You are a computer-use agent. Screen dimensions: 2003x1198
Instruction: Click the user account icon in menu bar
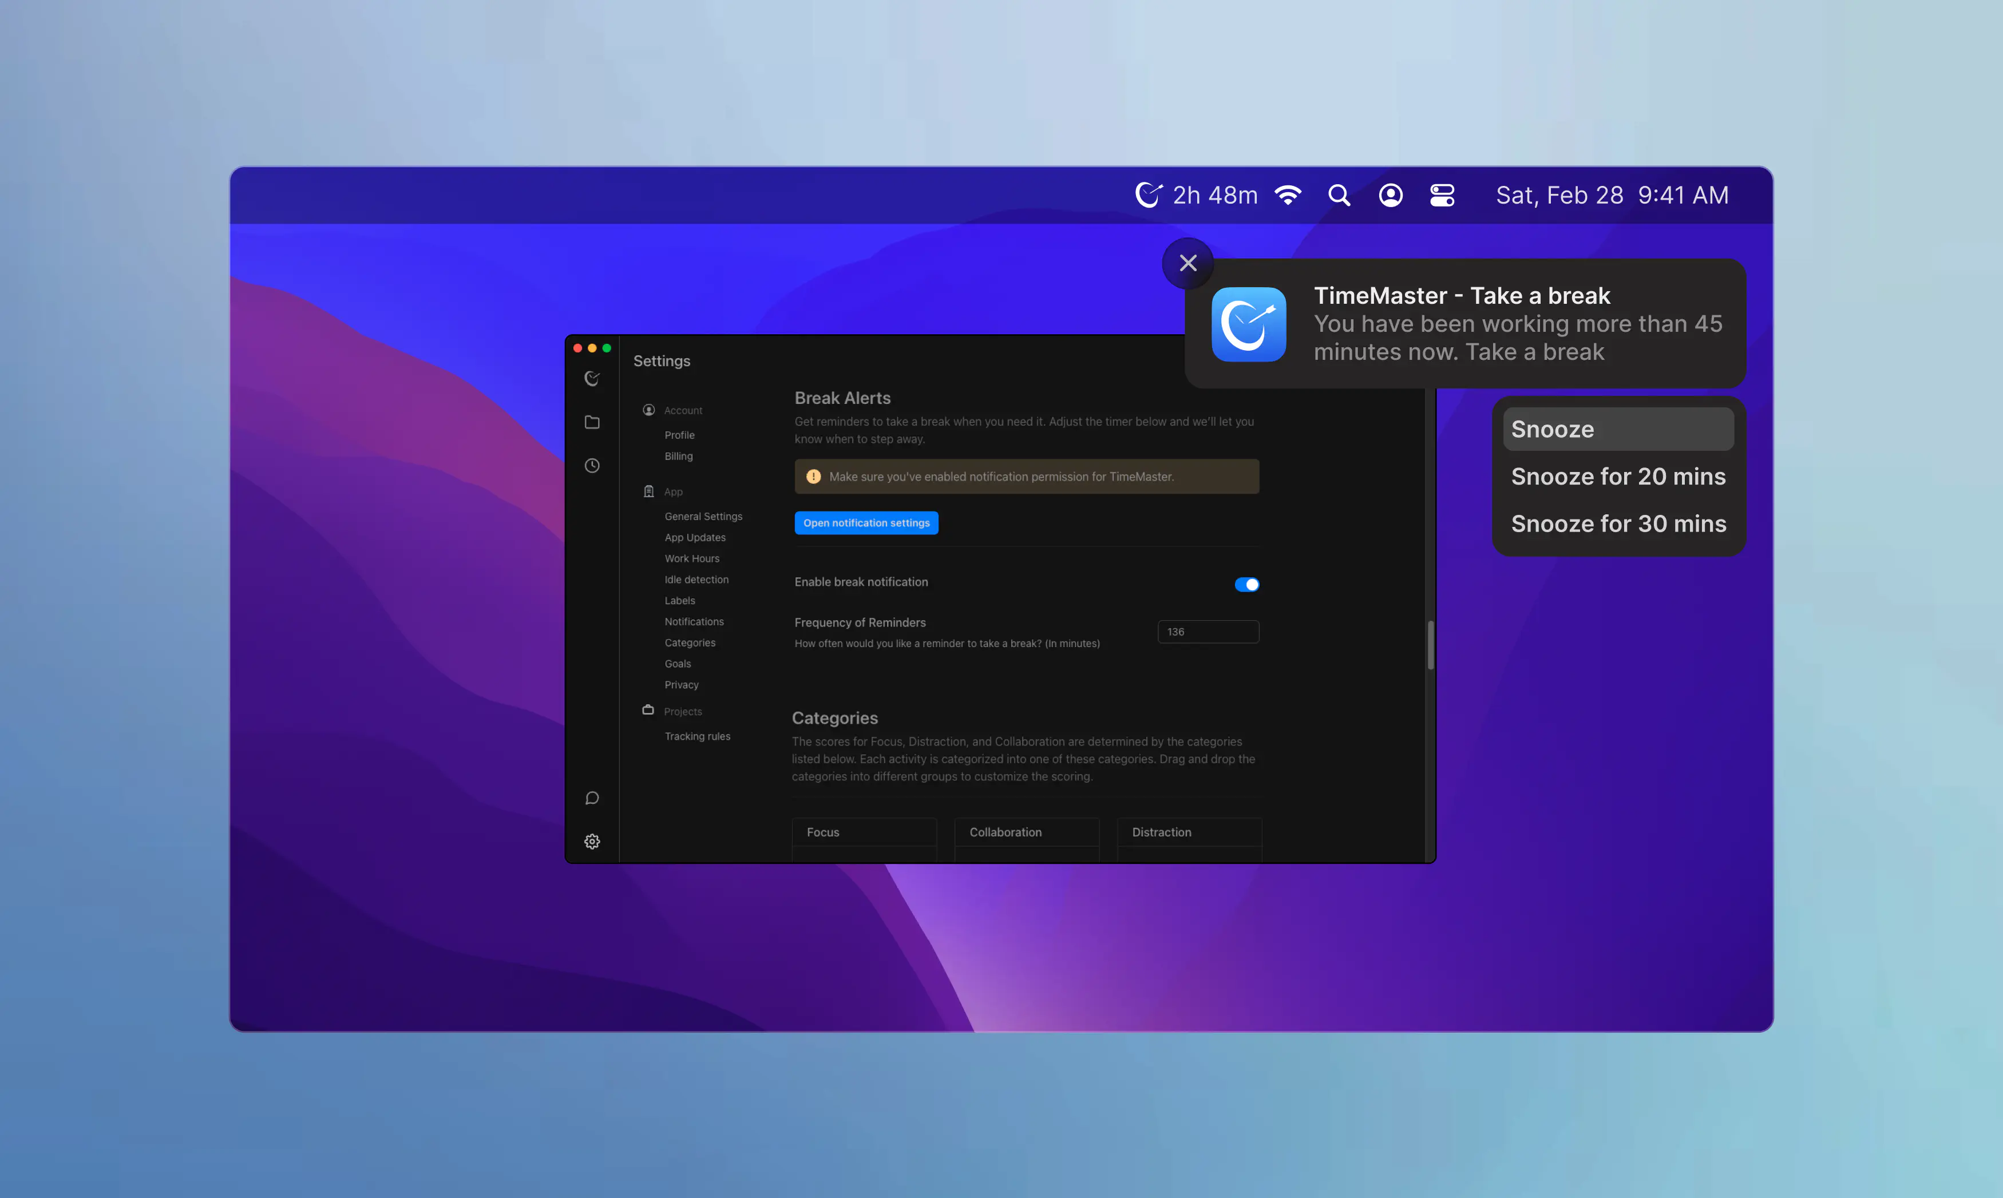(1390, 195)
